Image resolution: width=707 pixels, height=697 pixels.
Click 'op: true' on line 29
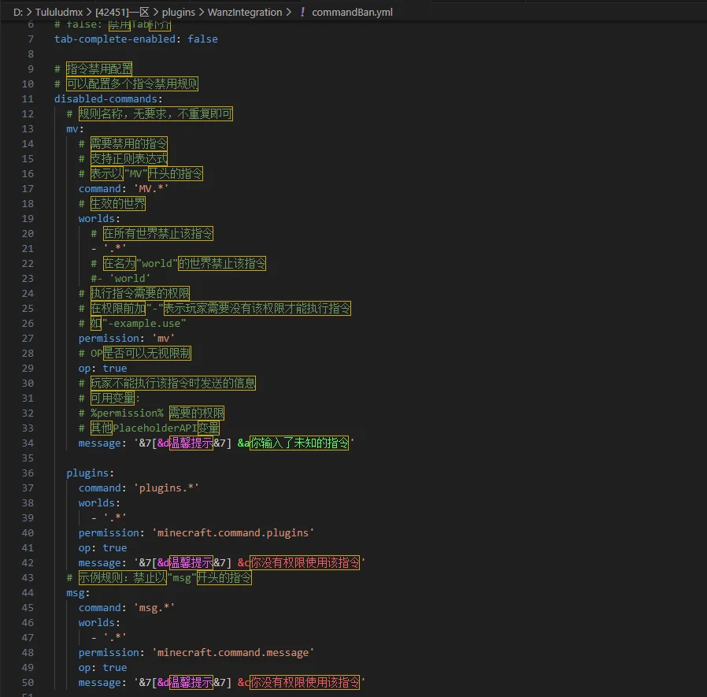coord(102,369)
